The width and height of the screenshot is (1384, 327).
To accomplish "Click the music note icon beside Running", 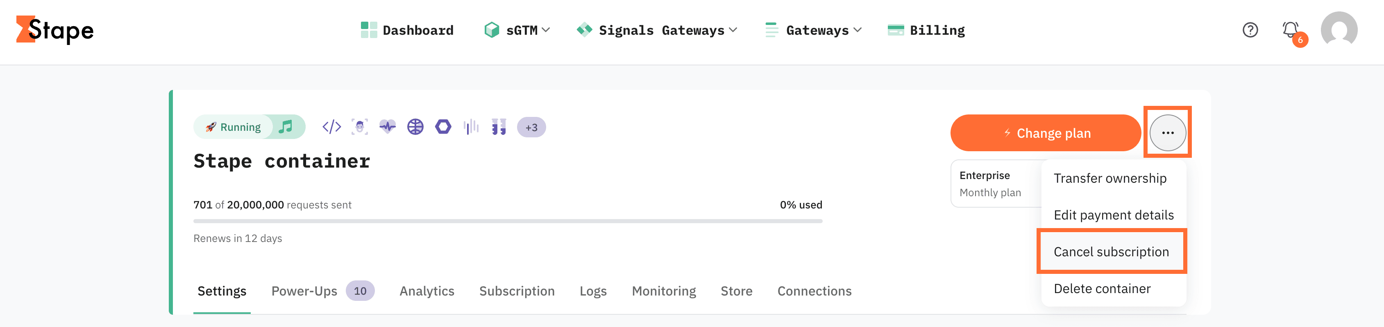I will 286,127.
